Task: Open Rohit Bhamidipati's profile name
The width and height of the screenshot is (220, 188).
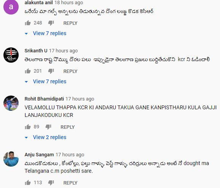Action: pyautogui.click(x=44, y=99)
